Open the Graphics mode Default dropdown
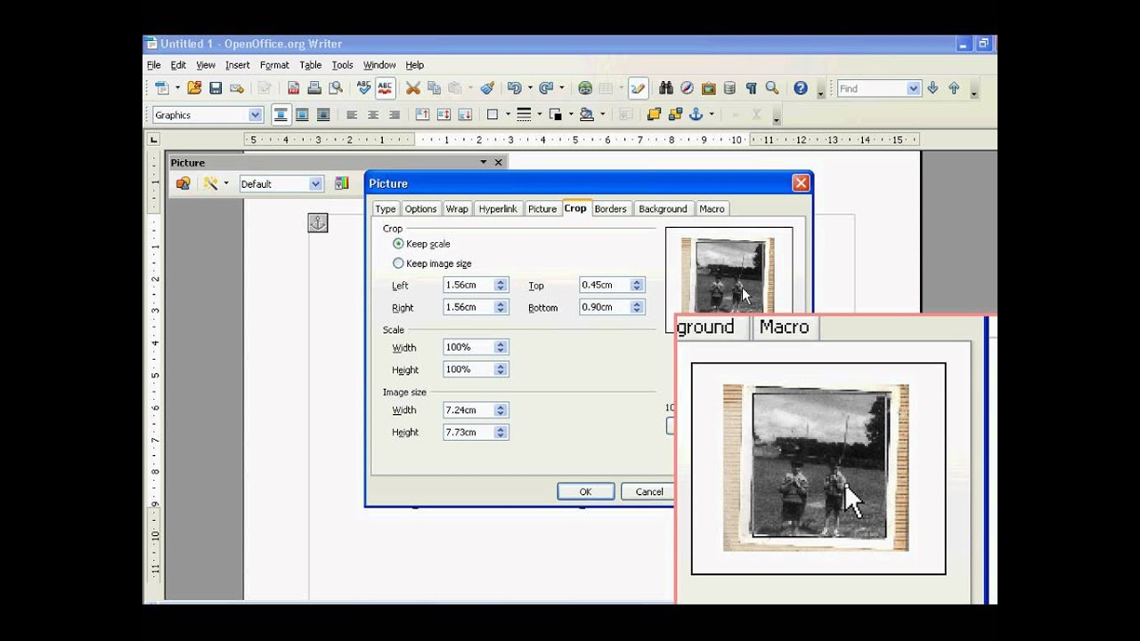The width and height of the screenshot is (1140, 641). (x=315, y=183)
